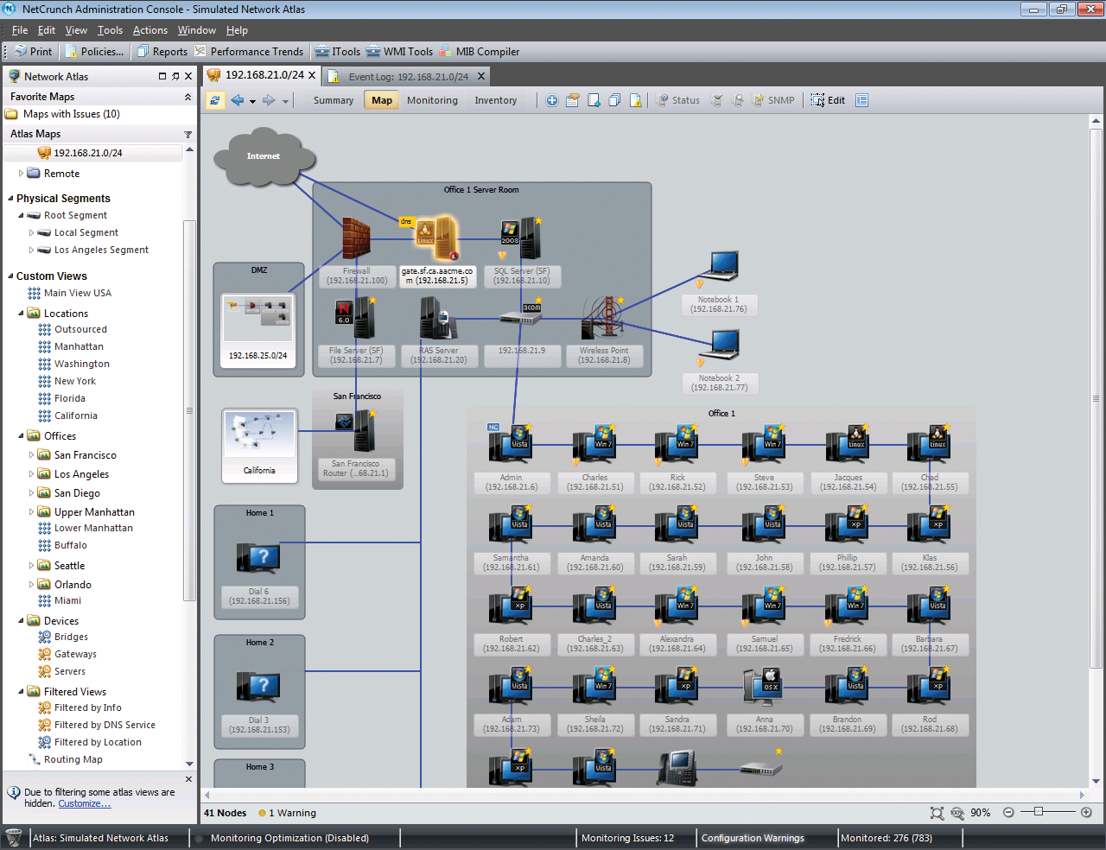Open the Actions menu

(149, 30)
